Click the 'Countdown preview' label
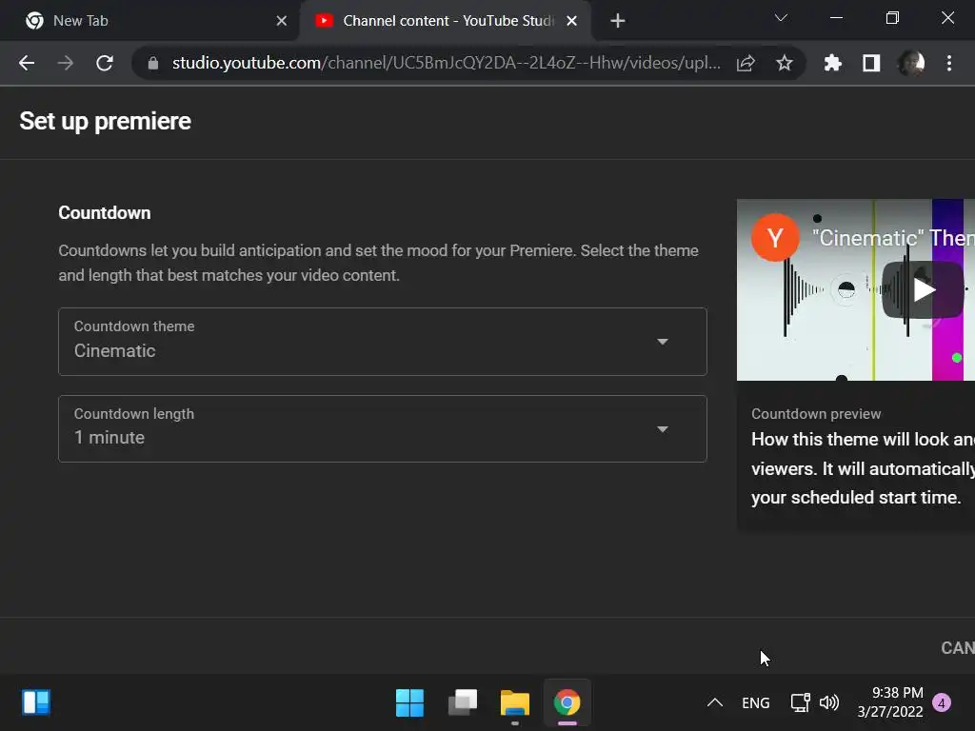Viewport: 975px width, 731px height. 816,414
